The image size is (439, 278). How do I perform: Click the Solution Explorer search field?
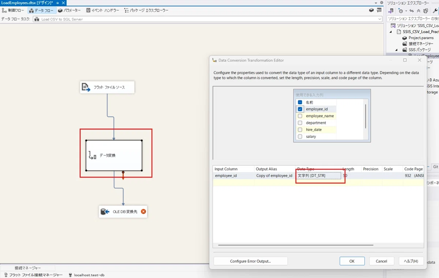(x=413, y=19)
